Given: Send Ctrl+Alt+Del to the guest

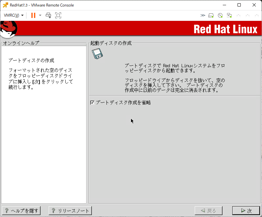Looking at the screenshot, I should (x=48, y=15).
